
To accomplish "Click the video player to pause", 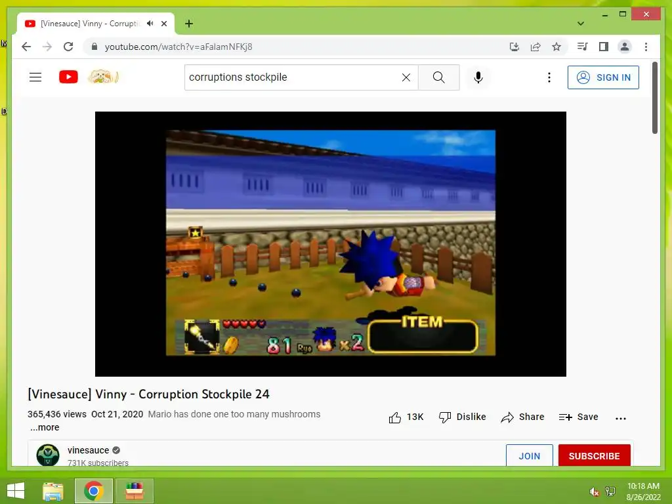I will (331, 244).
